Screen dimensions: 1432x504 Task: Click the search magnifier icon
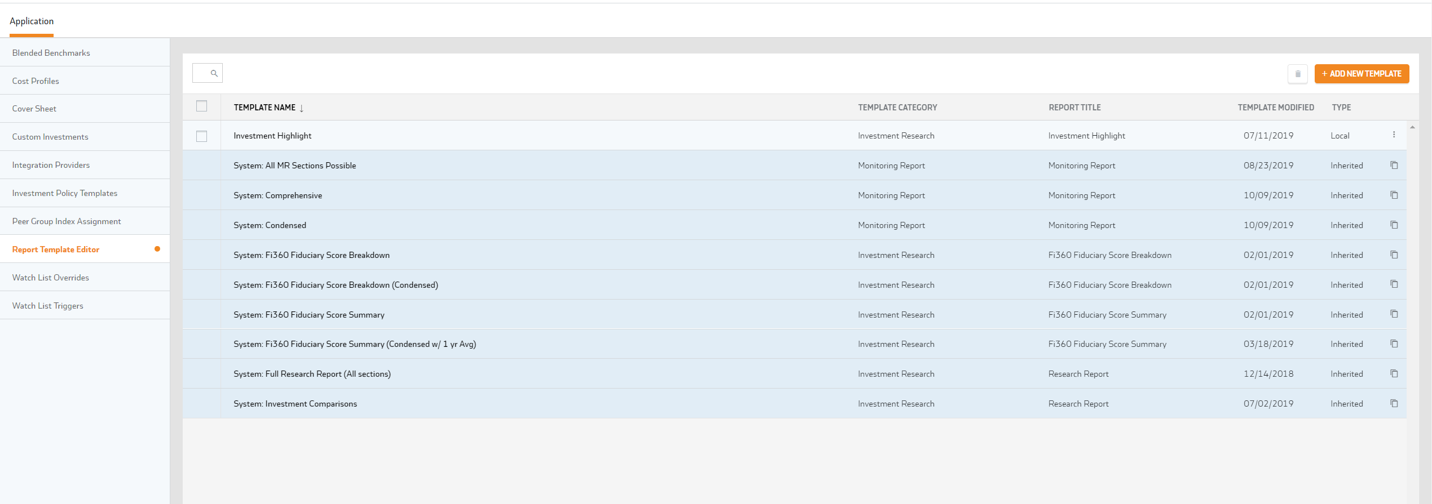click(214, 73)
